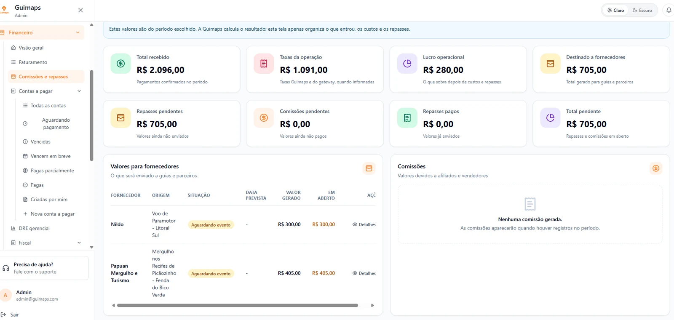
Task: Show Vencidas accounts
Action: pos(52,142)
